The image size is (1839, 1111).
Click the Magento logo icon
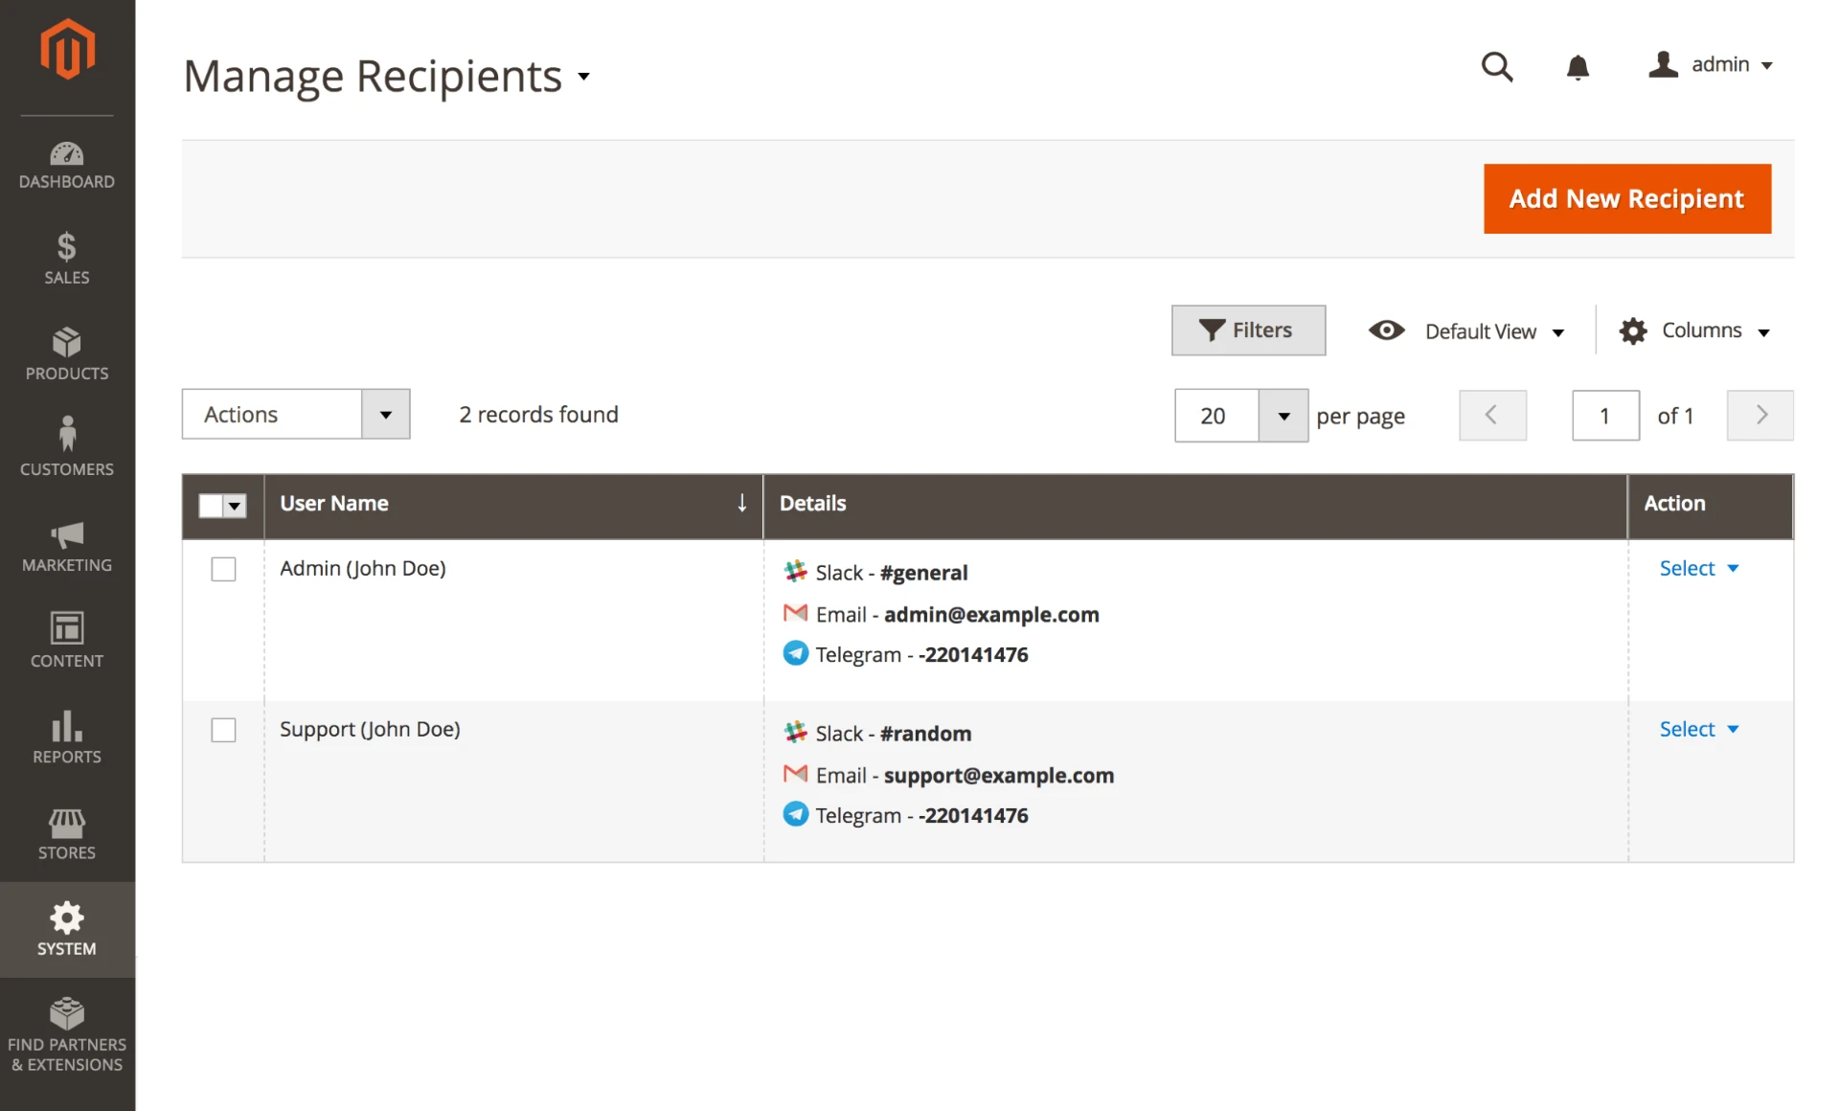pyautogui.click(x=67, y=50)
